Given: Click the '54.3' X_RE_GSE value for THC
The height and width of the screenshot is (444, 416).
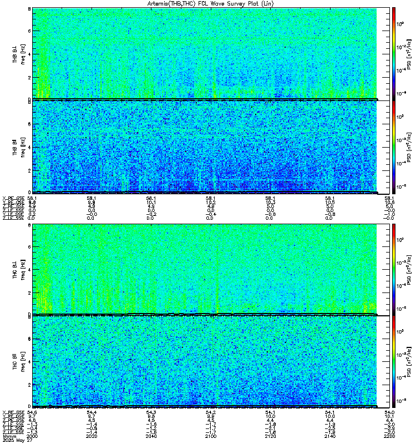Looking at the screenshot, I should (151, 412).
